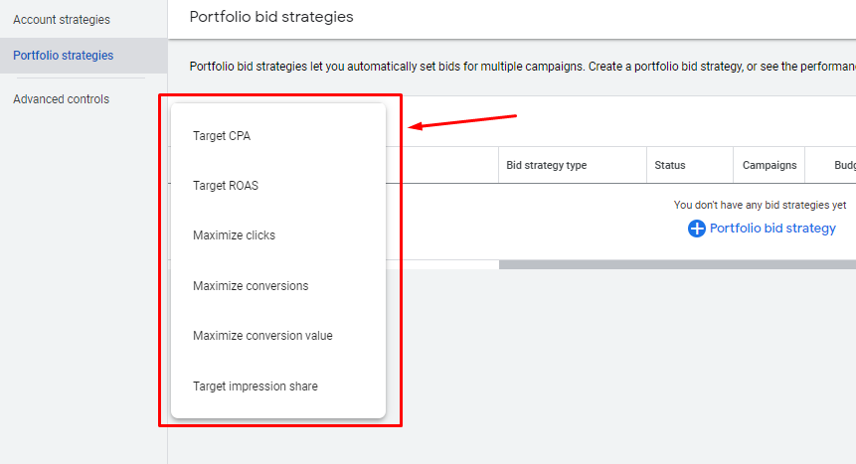The height and width of the screenshot is (464, 856).
Task: Go to Account strategies in sidebar
Action: point(62,20)
